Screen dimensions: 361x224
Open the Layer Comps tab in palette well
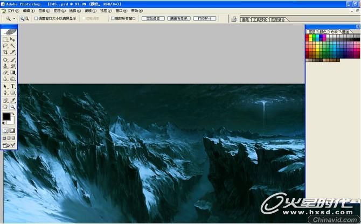(278, 19)
